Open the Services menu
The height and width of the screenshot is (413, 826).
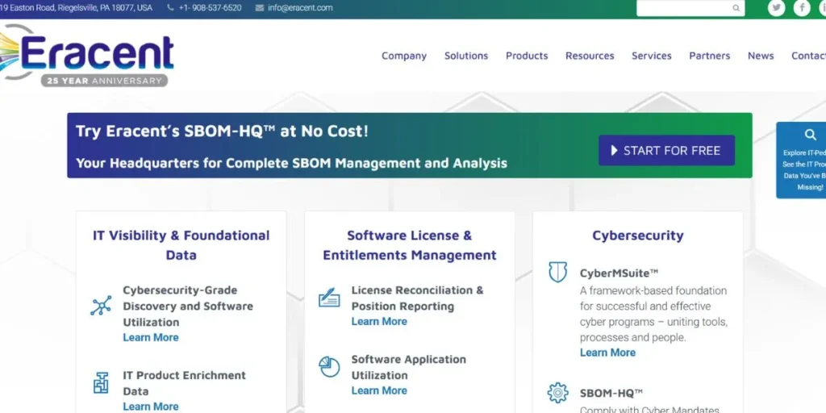click(652, 56)
